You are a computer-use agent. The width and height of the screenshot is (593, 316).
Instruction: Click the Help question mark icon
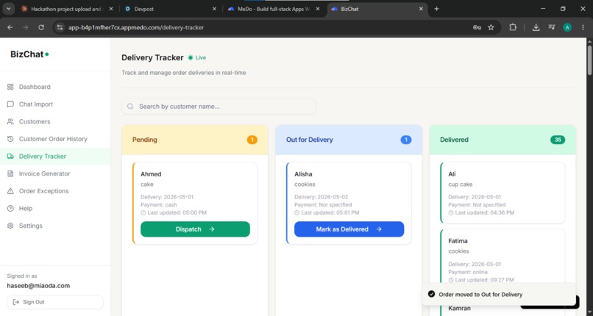coord(10,209)
